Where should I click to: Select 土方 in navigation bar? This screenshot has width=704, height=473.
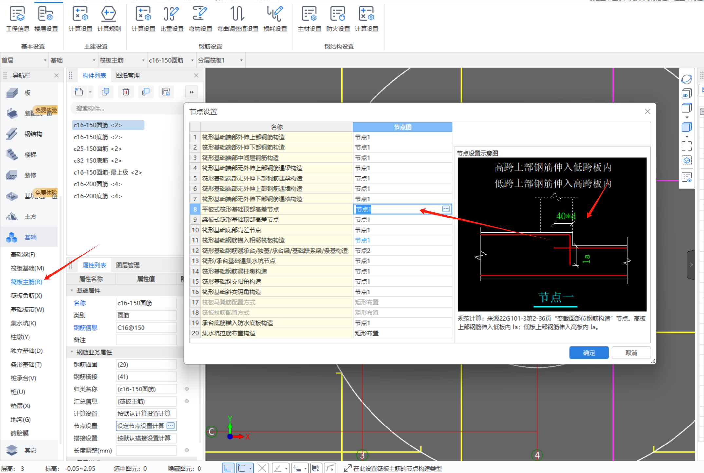(29, 217)
